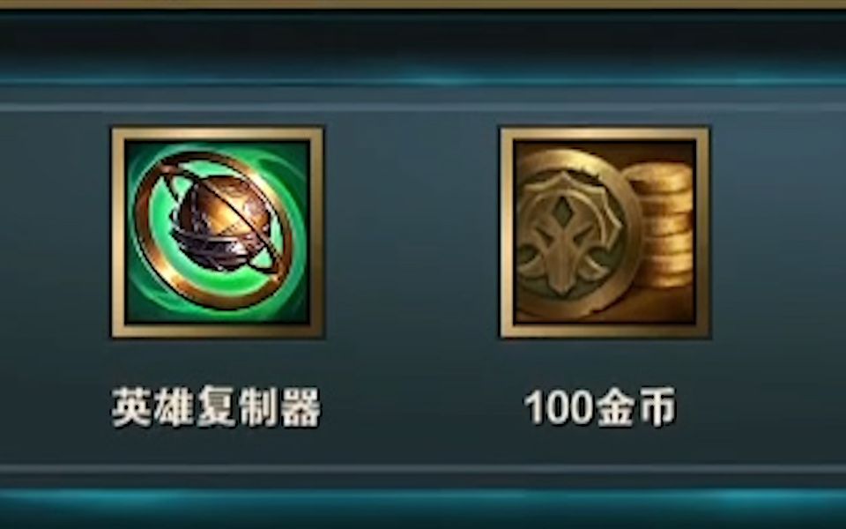Click the 100金币 text label
Image resolution: width=846 pixels, height=529 pixels.
click(x=600, y=407)
